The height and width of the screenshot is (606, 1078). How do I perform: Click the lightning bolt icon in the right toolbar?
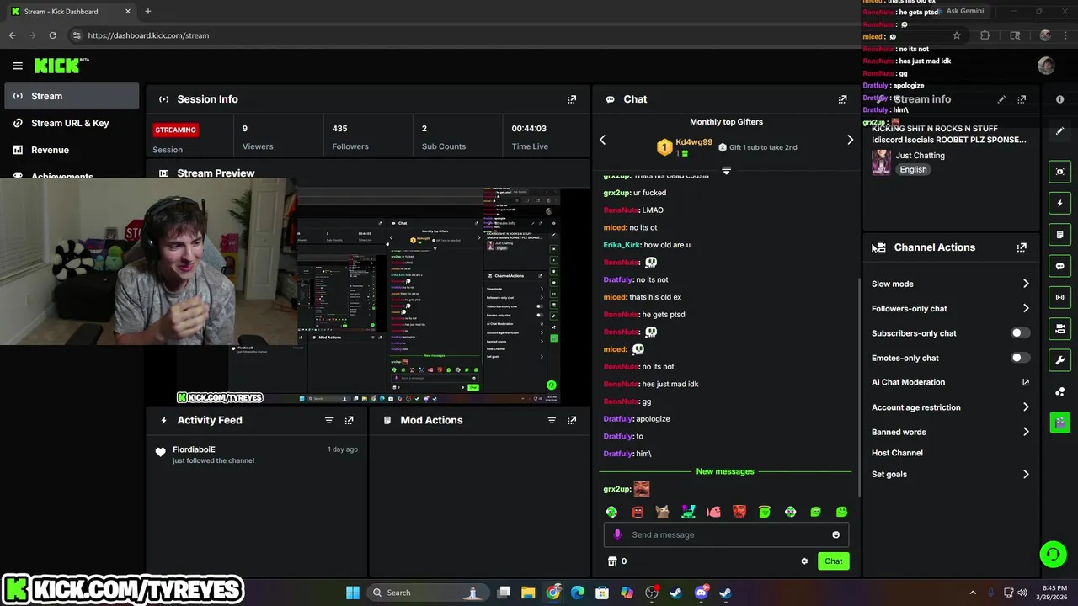1059,203
